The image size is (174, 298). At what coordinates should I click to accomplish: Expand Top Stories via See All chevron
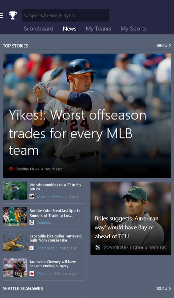pos(170,46)
